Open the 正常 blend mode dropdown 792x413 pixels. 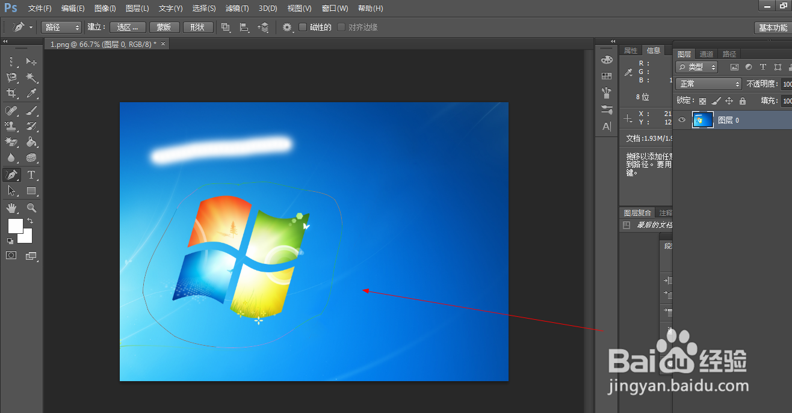709,84
